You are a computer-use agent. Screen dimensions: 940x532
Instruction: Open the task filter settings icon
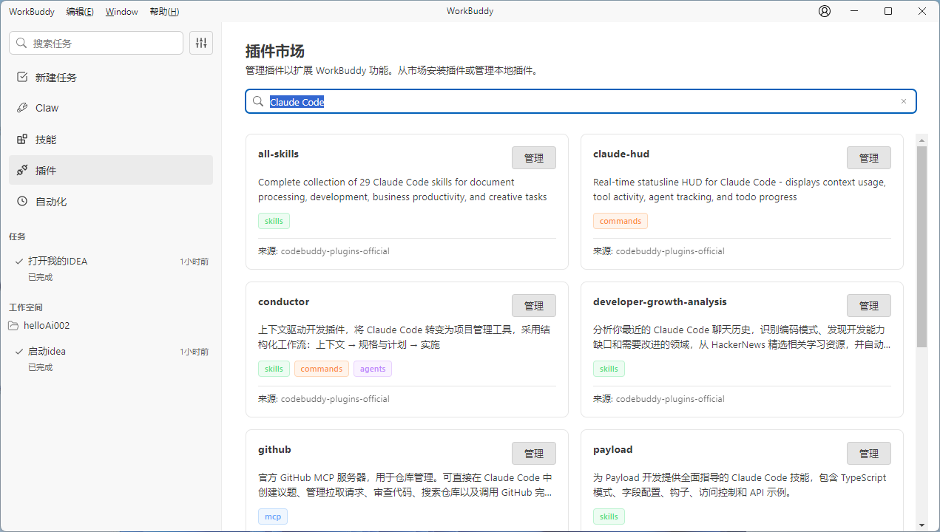(x=201, y=43)
